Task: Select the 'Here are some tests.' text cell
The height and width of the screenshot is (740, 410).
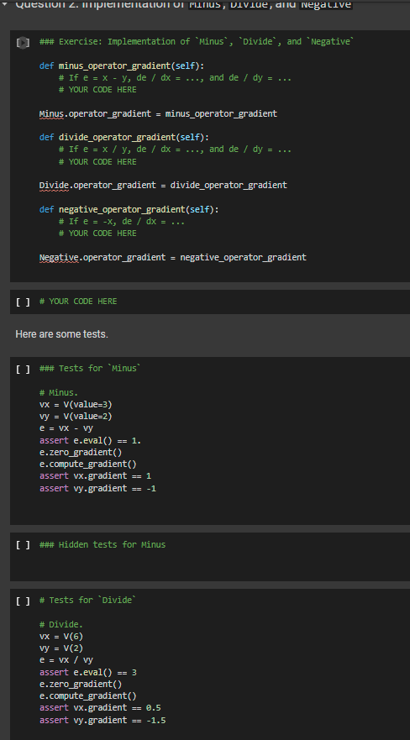Action: point(62,334)
